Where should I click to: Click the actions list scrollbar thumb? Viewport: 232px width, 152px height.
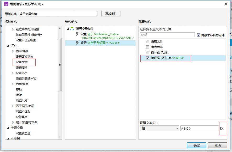tap(60, 65)
